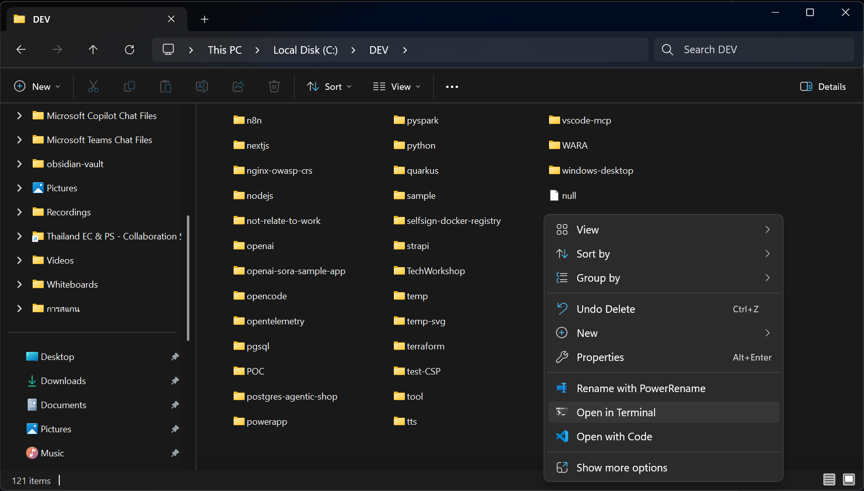The image size is (864, 491).
Task: Open the View dropdown in toolbar
Action: [397, 86]
